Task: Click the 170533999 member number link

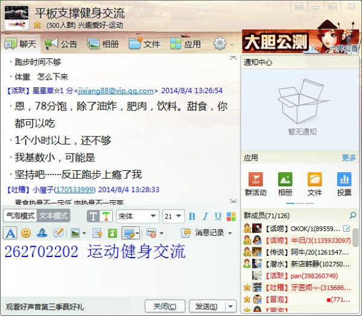Action: (x=75, y=190)
